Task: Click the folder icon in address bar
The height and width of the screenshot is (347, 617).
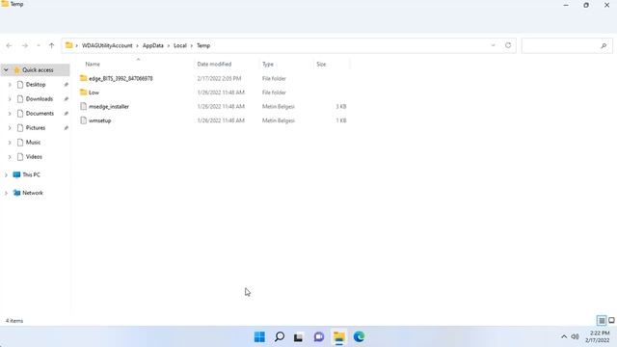Action: coord(68,45)
